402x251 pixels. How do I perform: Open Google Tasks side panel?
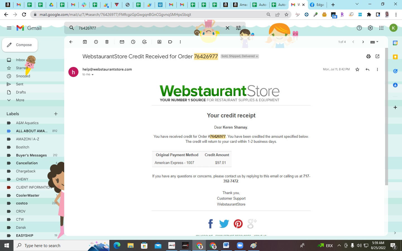pos(395,71)
